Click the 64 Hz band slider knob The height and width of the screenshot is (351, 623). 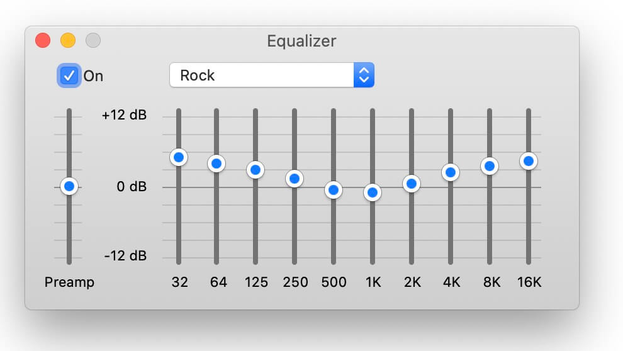tap(216, 164)
